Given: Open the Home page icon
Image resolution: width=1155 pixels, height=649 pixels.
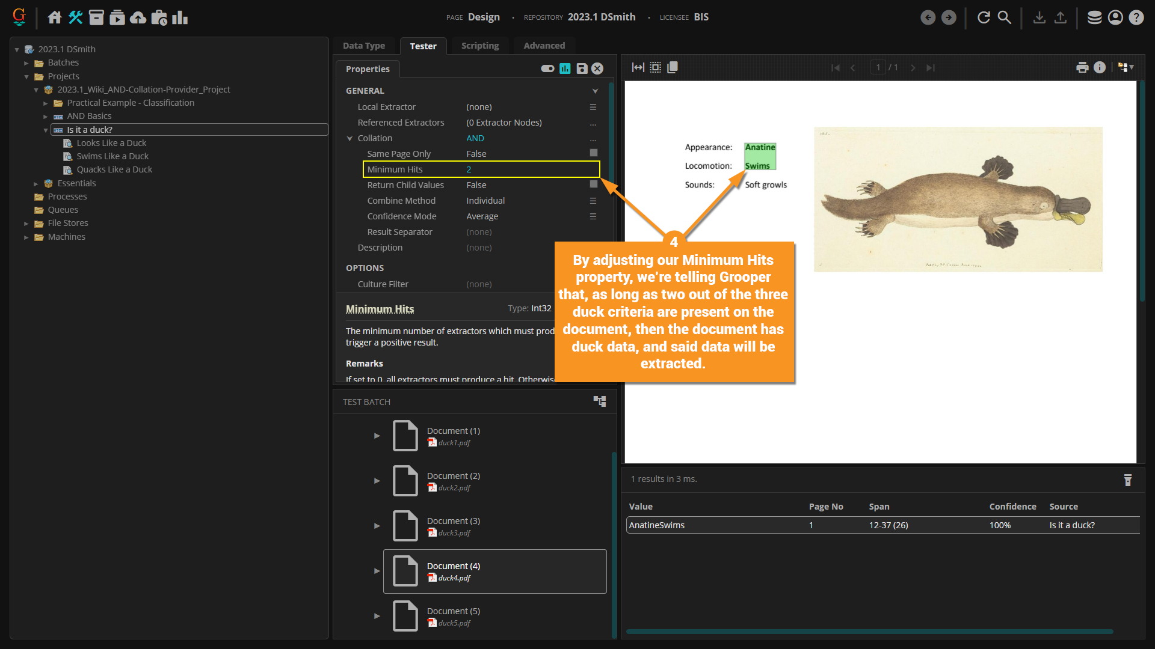Looking at the screenshot, I should pos(55,17).
